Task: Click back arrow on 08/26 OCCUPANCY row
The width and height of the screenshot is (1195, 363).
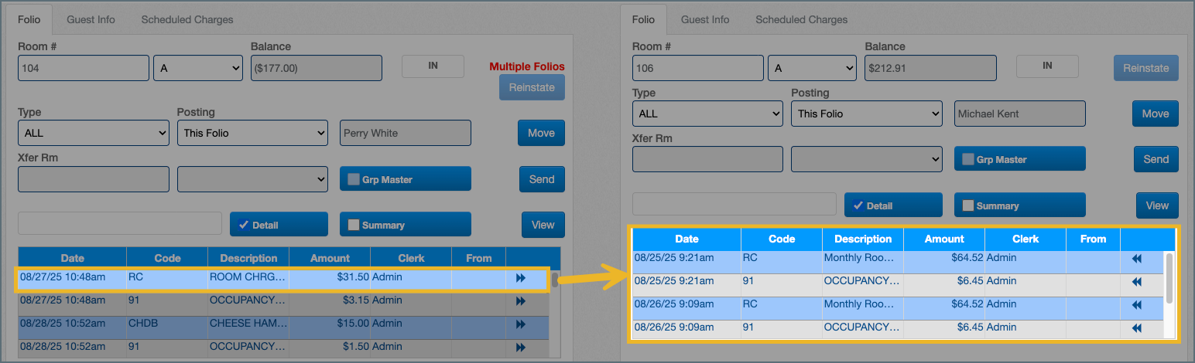Action: 1136,328
